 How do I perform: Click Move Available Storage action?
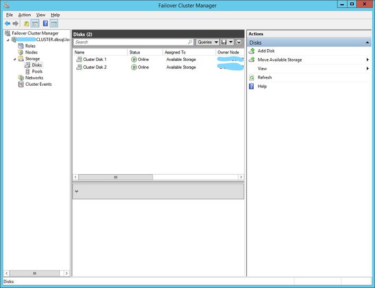(280, 60)
